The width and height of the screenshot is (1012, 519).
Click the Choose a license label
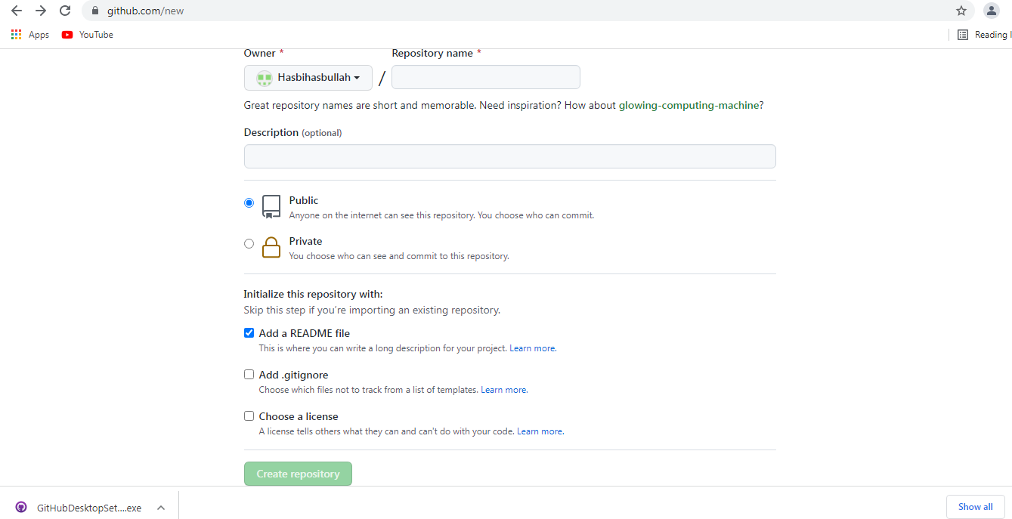[299, 416]
